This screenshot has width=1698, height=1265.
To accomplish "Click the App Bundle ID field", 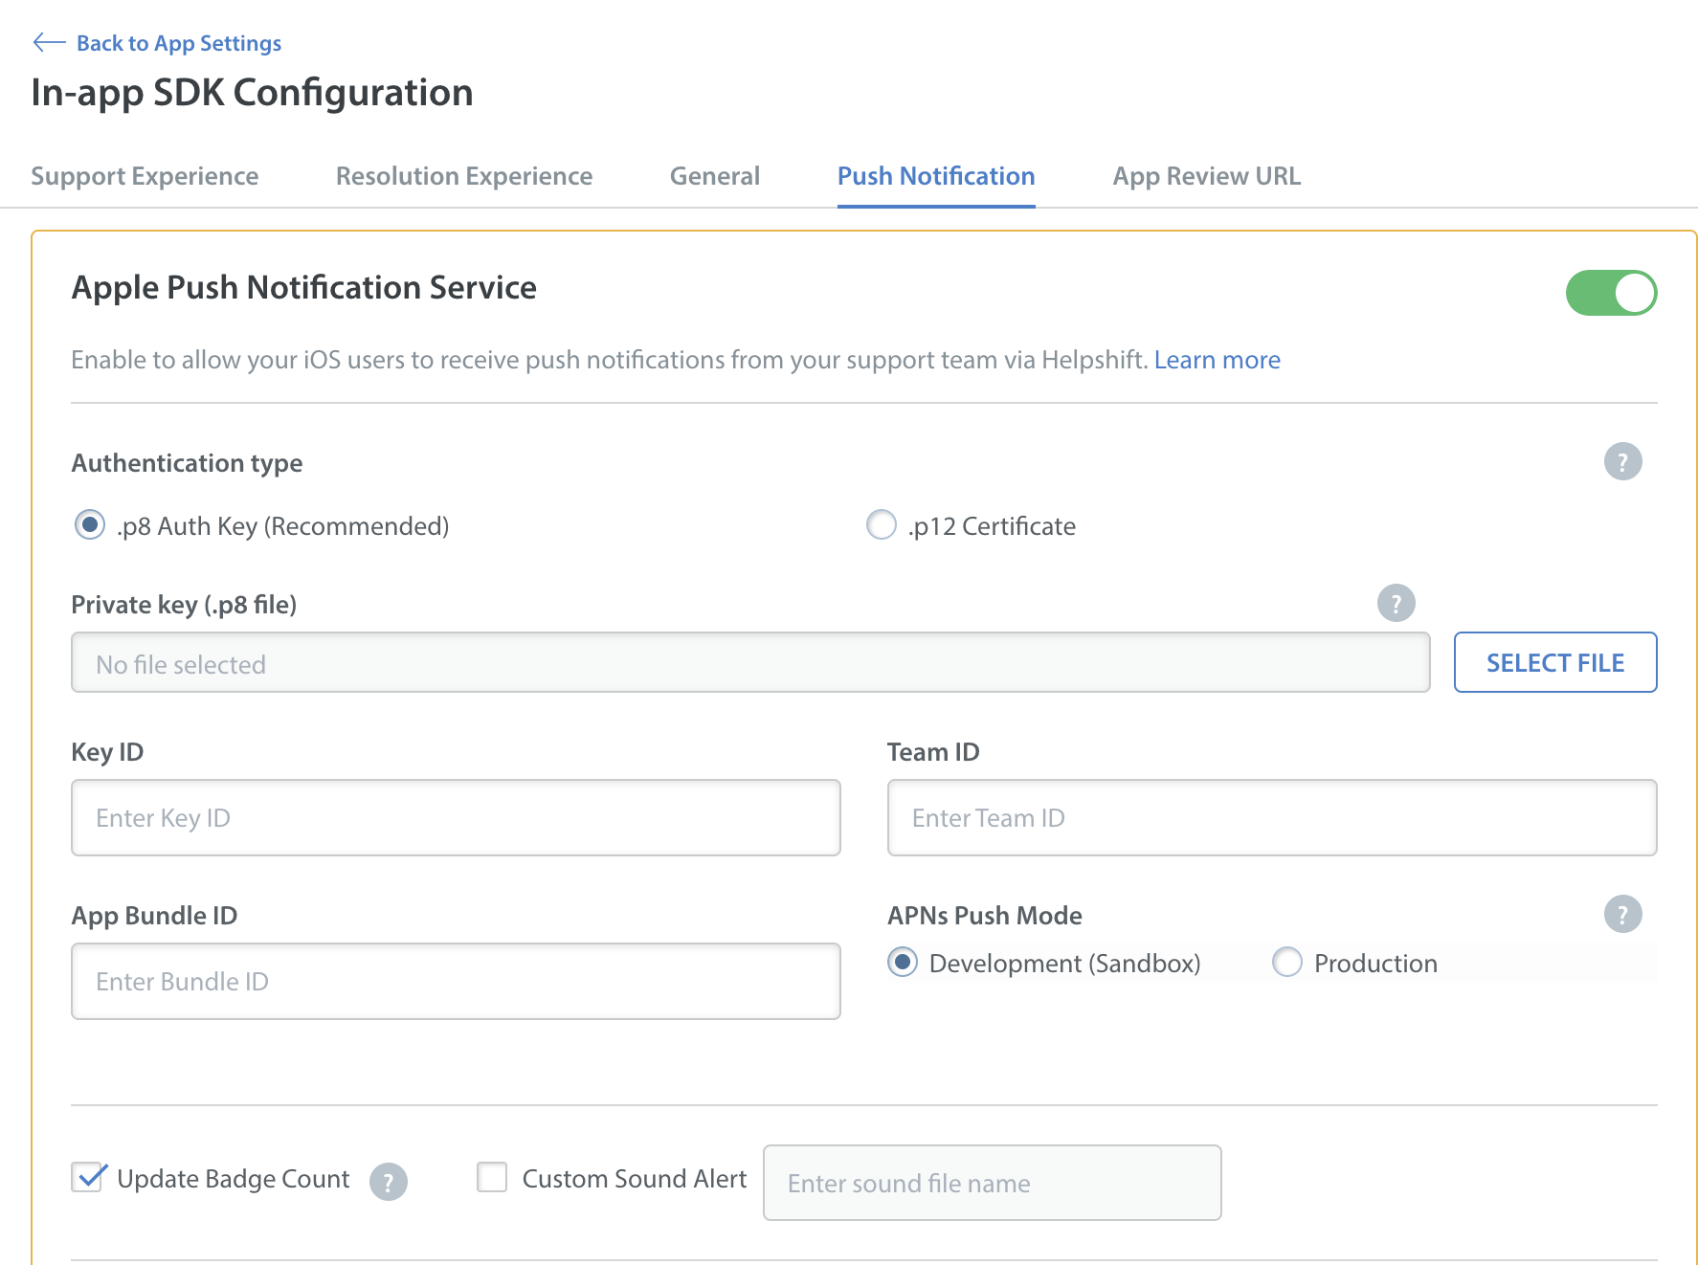I will pyautogui.click(x=456, y=982).
